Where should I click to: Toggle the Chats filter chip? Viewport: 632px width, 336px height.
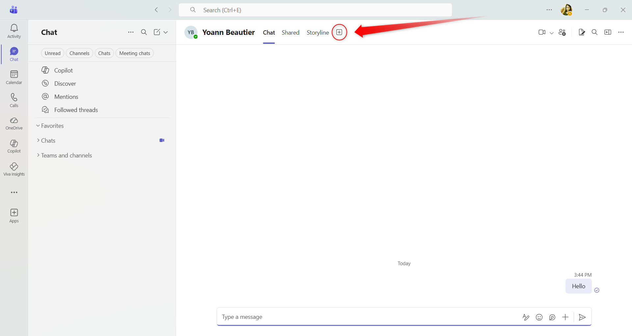pyautogui.click(x=104, y=53)
